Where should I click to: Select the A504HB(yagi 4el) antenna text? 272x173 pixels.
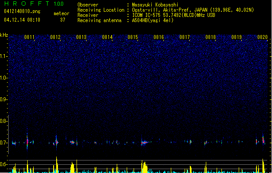pyautogui.click(x=153, y=20)
